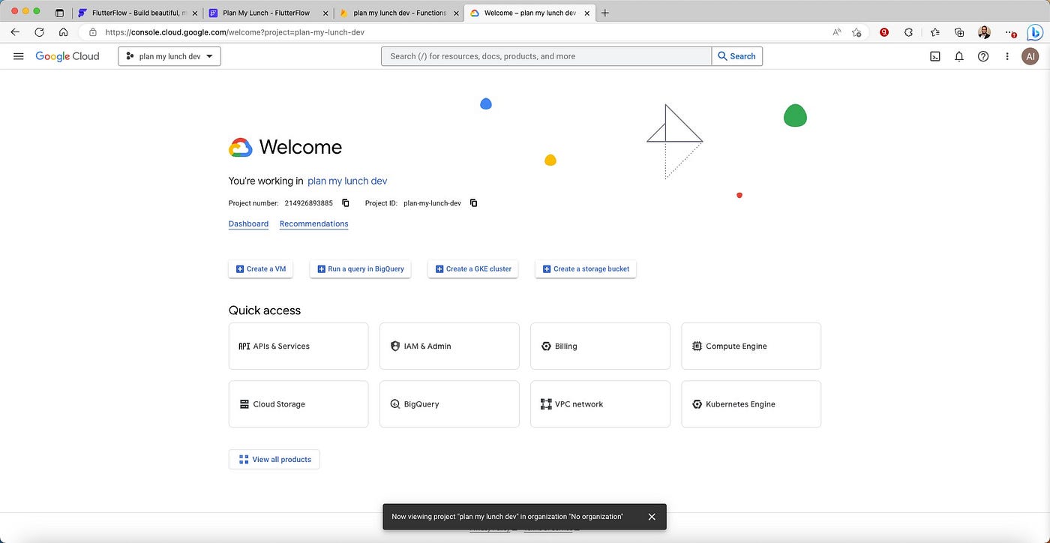Close the FlutterFlow - Build beautiful tab

click(194, 13)
